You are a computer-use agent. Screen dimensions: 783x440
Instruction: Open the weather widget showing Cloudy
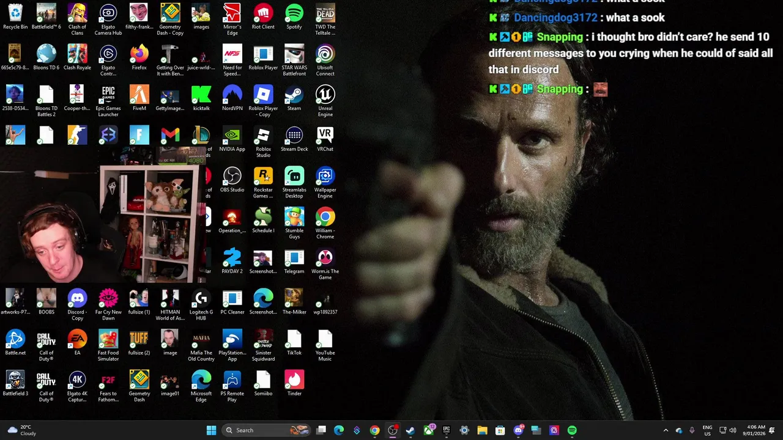coord(21,430)
